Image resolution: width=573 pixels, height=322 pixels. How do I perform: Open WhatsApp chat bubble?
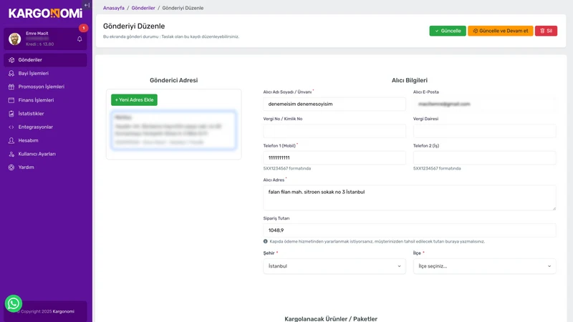tap(14, 303)
